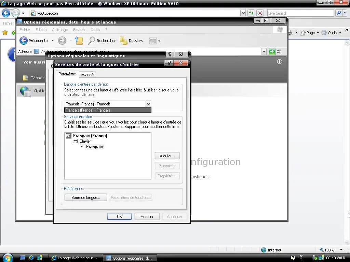Open the Live Search options dropdown
The height and width of the screenshot is (262, 350).
(x=345, y=13)
